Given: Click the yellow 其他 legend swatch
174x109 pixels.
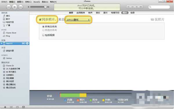Looking at the screenshot, I should click(x=103, y=100).
